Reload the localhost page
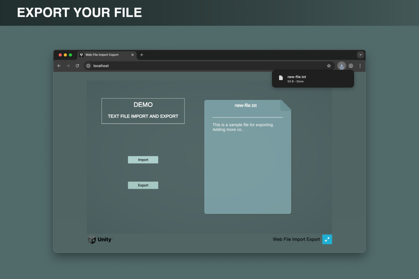 click(x=77, y=66)
